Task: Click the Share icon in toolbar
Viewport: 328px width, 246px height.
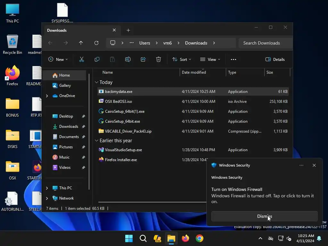Action: coord(143,59)
